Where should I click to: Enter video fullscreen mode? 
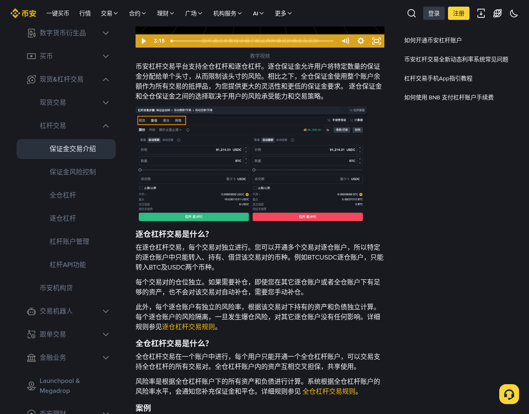tap(376, 41)
